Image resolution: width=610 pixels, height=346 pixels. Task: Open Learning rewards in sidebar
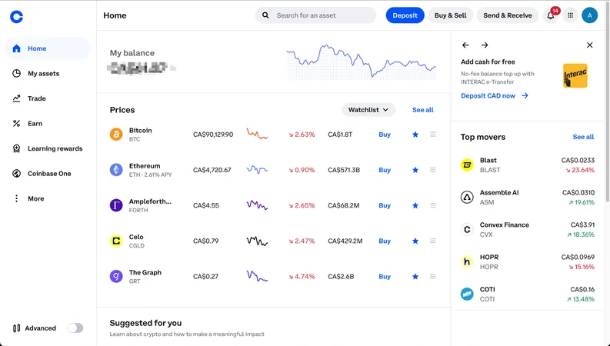48,148
